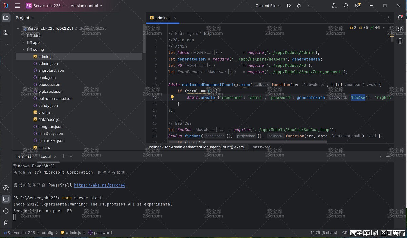
Task: Click the typos indicator showing 46
Action: pyautogui.click(x=375, y=28)
